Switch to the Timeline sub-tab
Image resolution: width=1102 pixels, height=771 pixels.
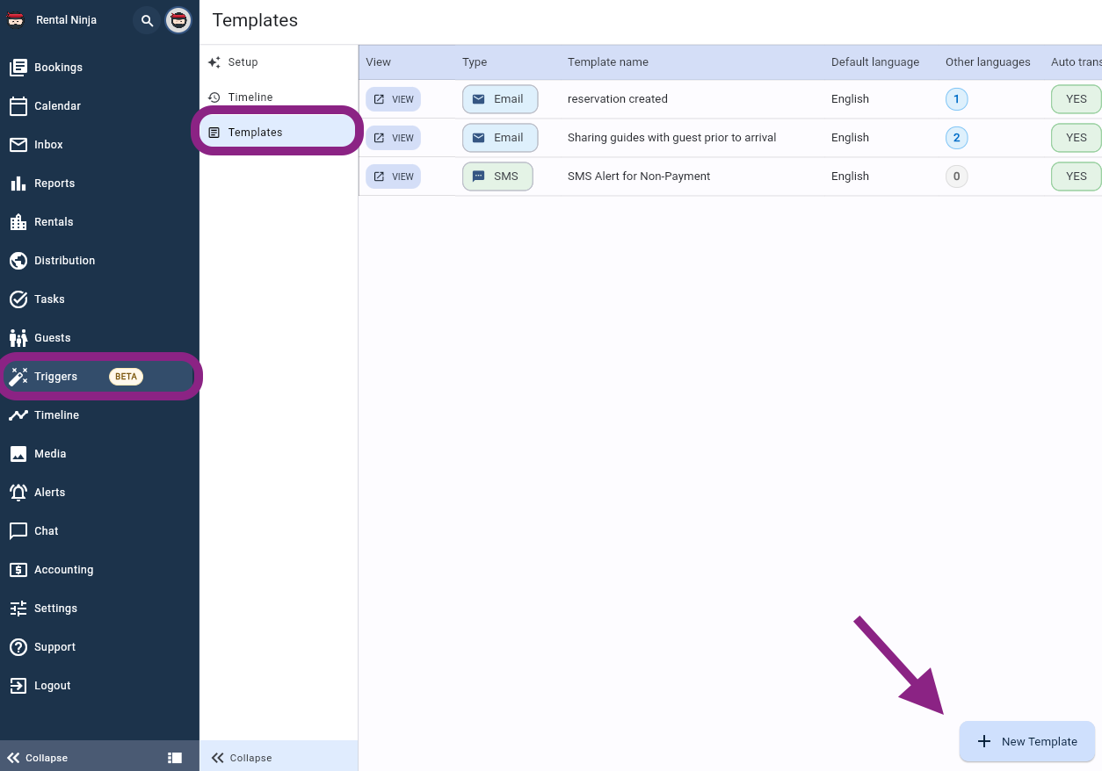click(x=250, y=97)
